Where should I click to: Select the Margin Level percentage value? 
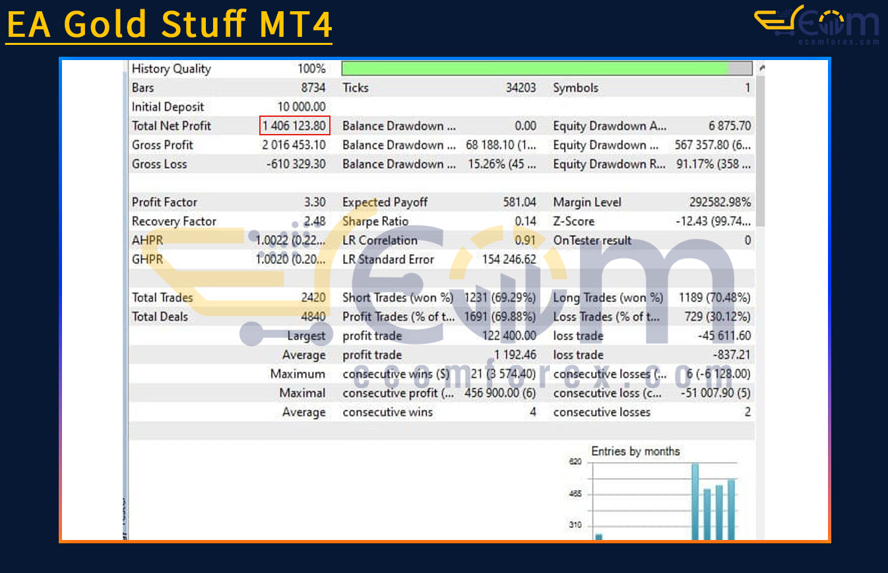717,203
